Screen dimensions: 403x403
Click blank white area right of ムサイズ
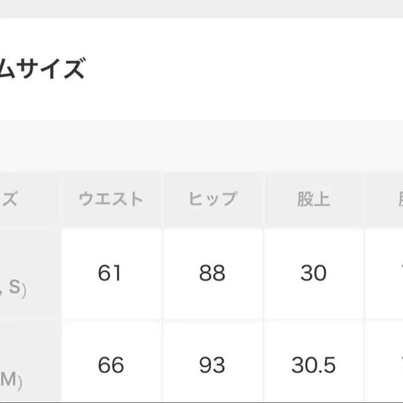pyautogui.click(x=258, y=70)
